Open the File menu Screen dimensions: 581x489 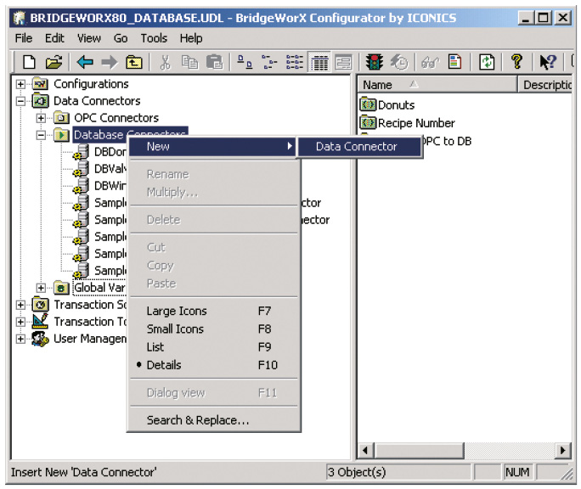pyautogui.click(x=23, y=38)
